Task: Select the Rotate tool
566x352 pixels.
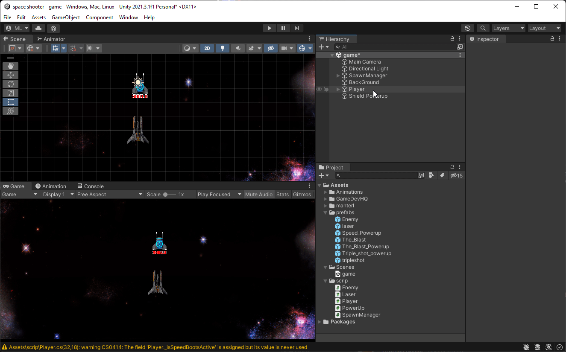Action: (x=10, y=84)
